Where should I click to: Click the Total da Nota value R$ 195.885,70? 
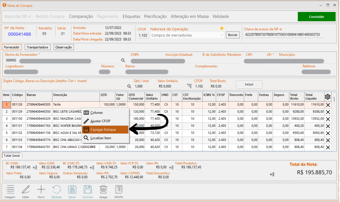(315, 173)
